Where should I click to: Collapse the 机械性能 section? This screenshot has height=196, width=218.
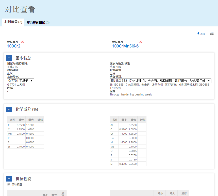(x=9, y=179)
